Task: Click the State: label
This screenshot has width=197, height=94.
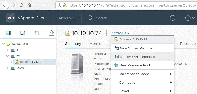Action: click(x=98, y=84)
